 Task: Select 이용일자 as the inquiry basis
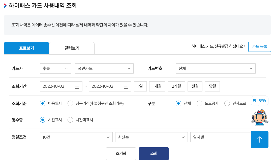tap(42, 103)
